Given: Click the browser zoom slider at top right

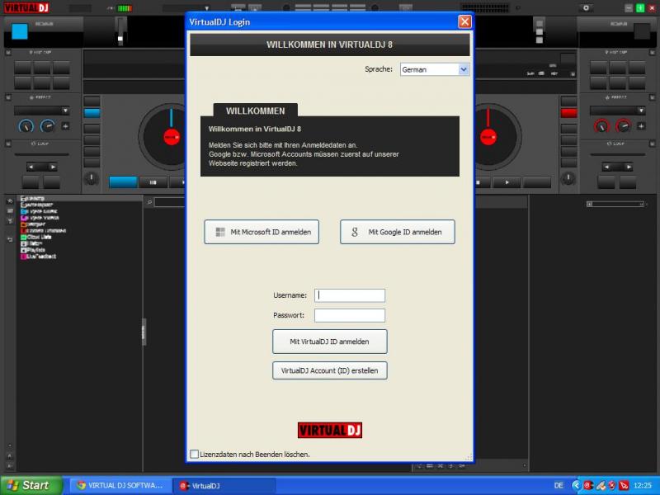Looking at the screenshot, I should [x=615, y=204].
